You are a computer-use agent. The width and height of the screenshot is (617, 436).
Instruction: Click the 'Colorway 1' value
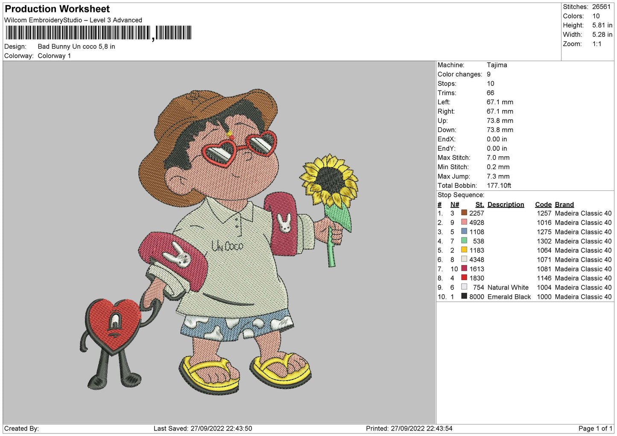coord(54,56)
